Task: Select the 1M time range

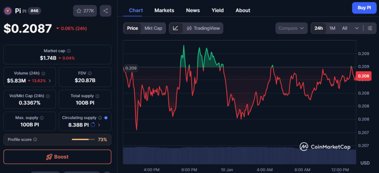Action: tap(332, 28)
